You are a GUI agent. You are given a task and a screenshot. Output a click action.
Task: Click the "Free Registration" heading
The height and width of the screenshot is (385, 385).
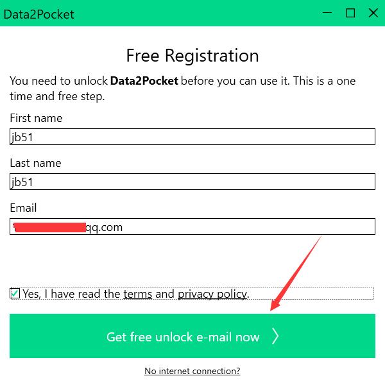pyautogui.click(x=192, y=56)
